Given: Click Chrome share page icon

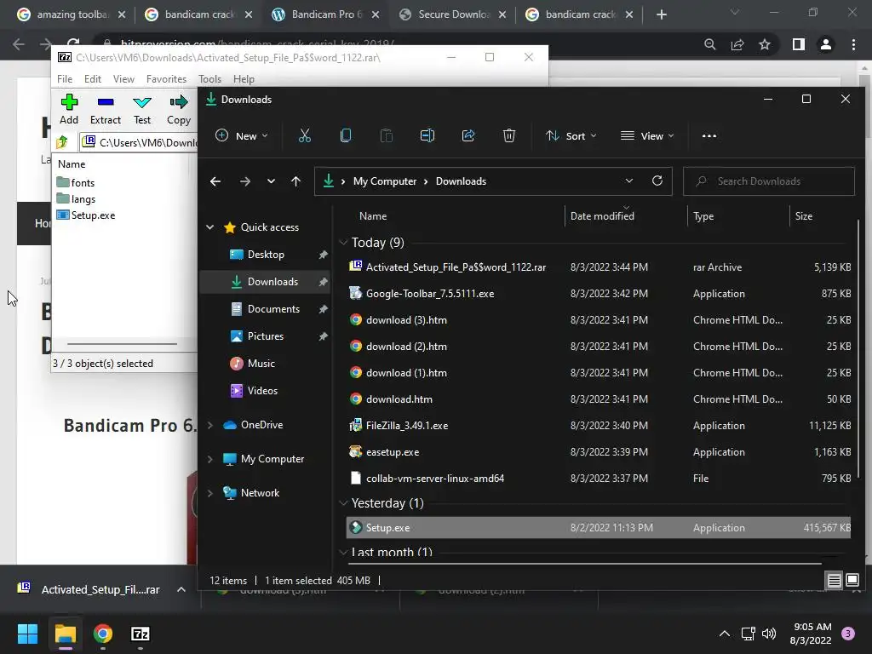Looking at the screenshot, I should point(737,44).
